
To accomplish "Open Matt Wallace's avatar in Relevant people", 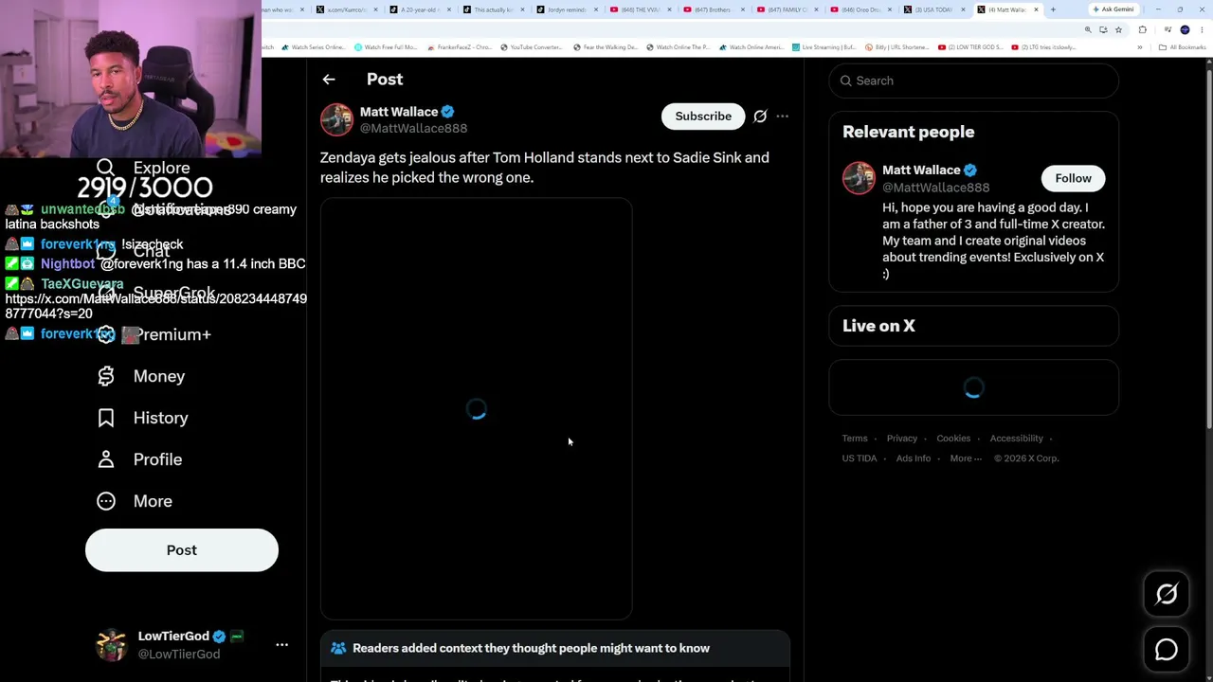I will (859, 178).
